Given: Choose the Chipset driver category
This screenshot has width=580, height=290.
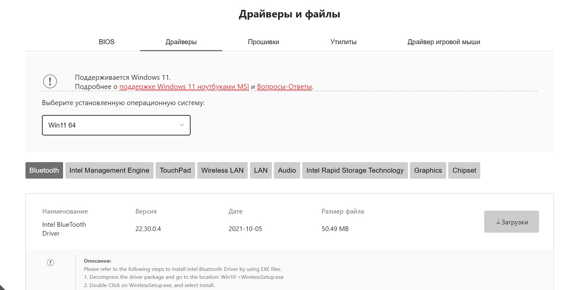Looking at the screenshot, I should tap(464, 170).
